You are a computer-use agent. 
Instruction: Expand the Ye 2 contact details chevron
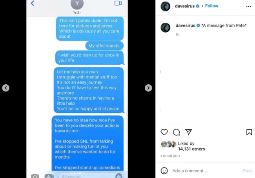(80, 13)
